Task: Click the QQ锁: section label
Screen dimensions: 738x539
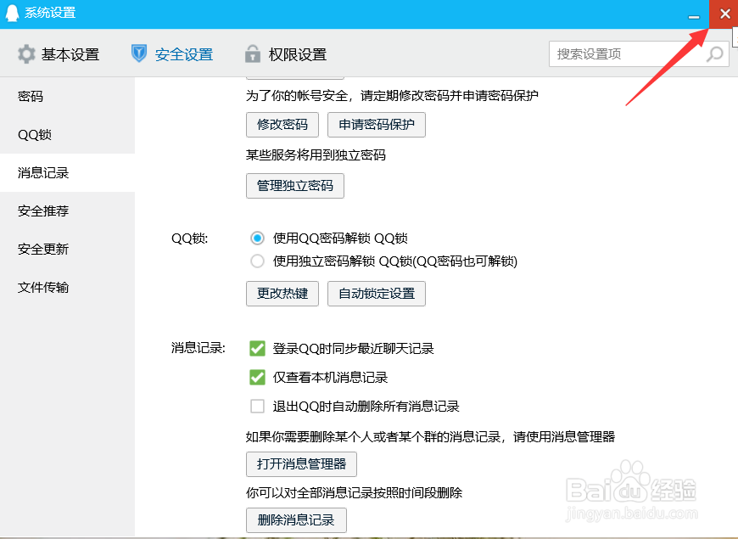Action: click(x=190, y=239)
